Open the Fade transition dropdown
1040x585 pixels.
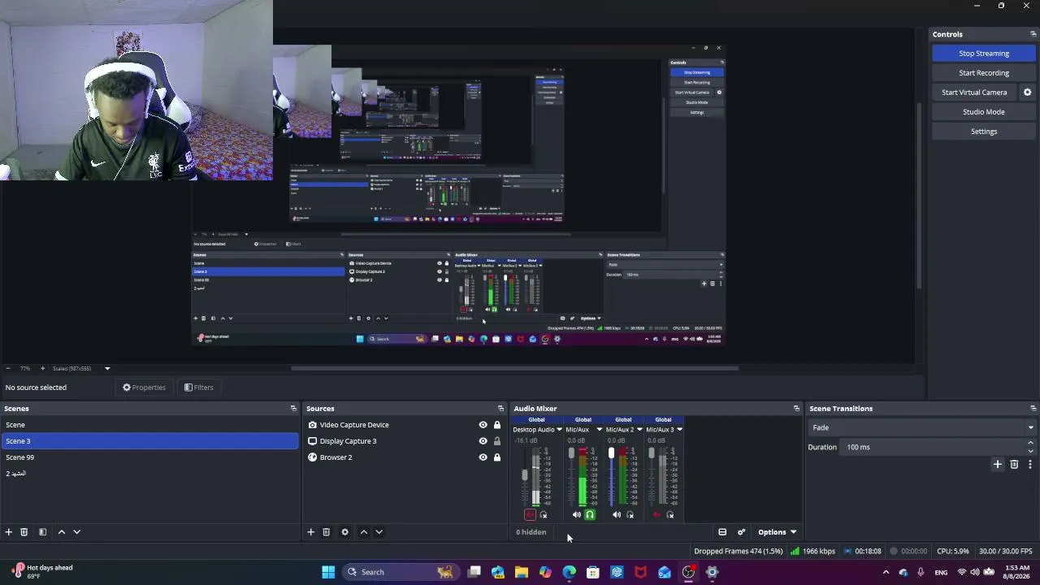click(x=923, y=427)
